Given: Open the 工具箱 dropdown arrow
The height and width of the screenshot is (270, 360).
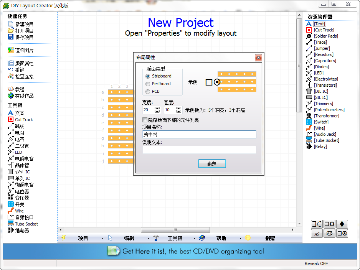Looking at the screenshot, I should 193,238.
